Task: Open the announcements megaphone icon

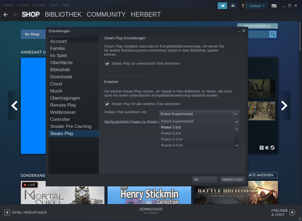Action: pos(222,6)
